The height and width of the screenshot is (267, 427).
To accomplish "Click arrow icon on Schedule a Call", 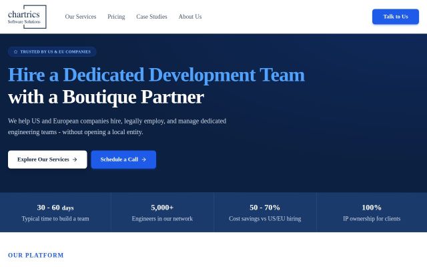I will (144, 160).
